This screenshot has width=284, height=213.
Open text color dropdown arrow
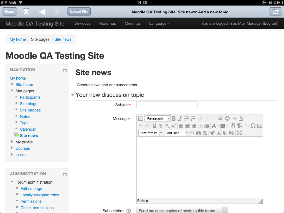(218, 126)
